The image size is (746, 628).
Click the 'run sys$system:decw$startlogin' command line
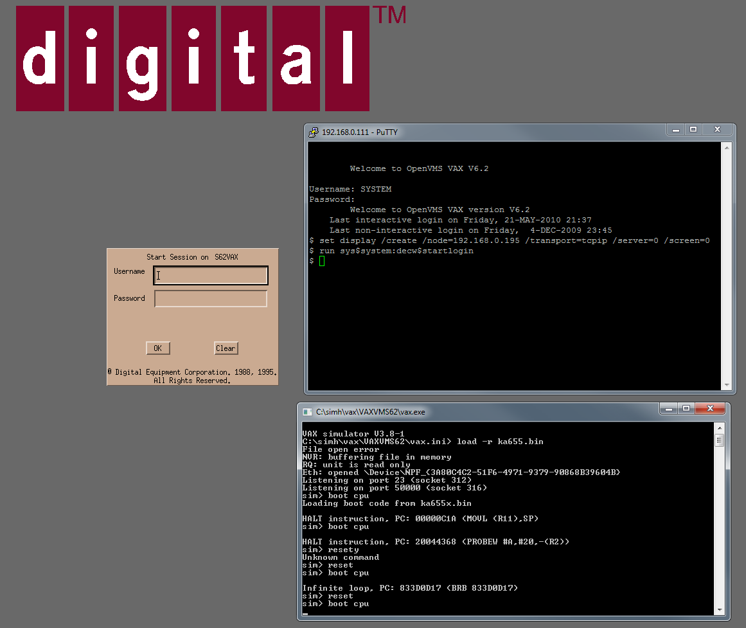[391, 251]
